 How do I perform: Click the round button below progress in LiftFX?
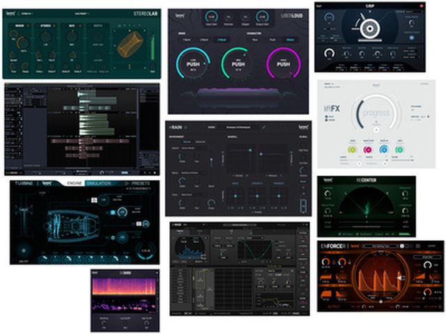click(376, 130)
